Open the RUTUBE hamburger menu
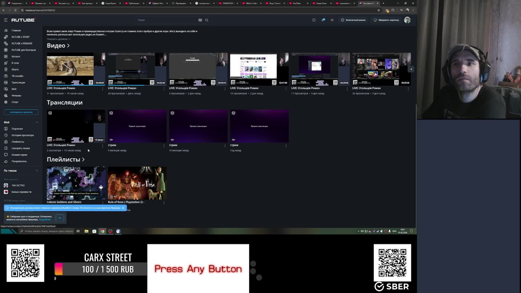521x293 pixels. tap(6, 20)
